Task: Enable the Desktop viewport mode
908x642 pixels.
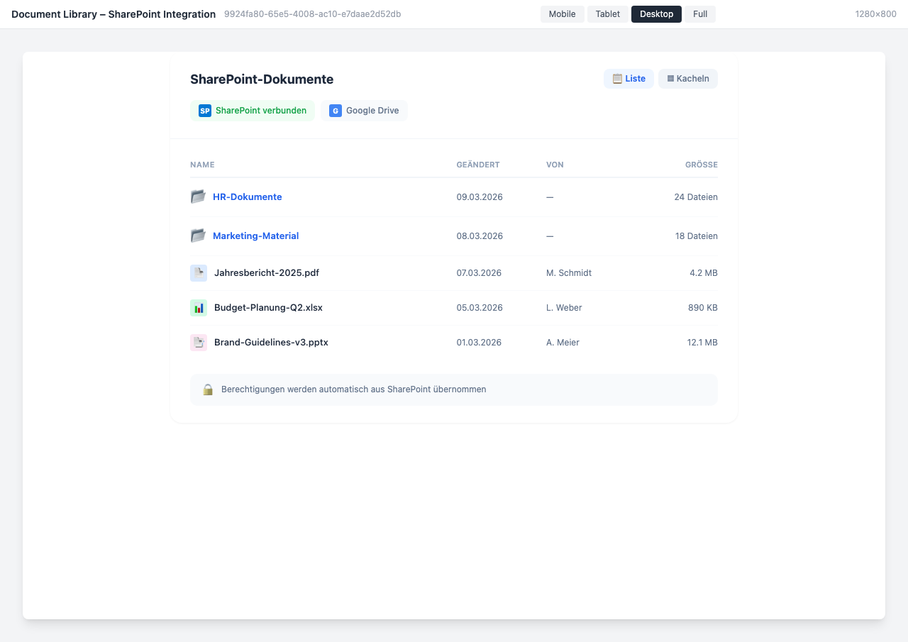Action: pos(655,13)
